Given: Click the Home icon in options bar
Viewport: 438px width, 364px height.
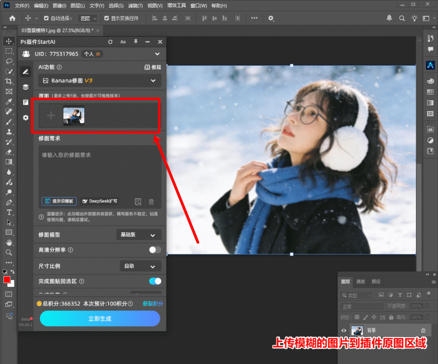Looking at the screenshot, I should click(12, 18).
